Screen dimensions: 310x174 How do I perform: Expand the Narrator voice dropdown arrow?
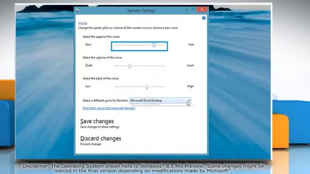coord(189,101)
